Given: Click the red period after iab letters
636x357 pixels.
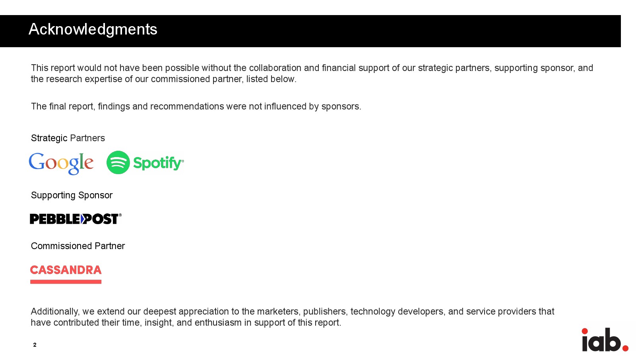Looking at the screenshot, I should click(625, 348).
